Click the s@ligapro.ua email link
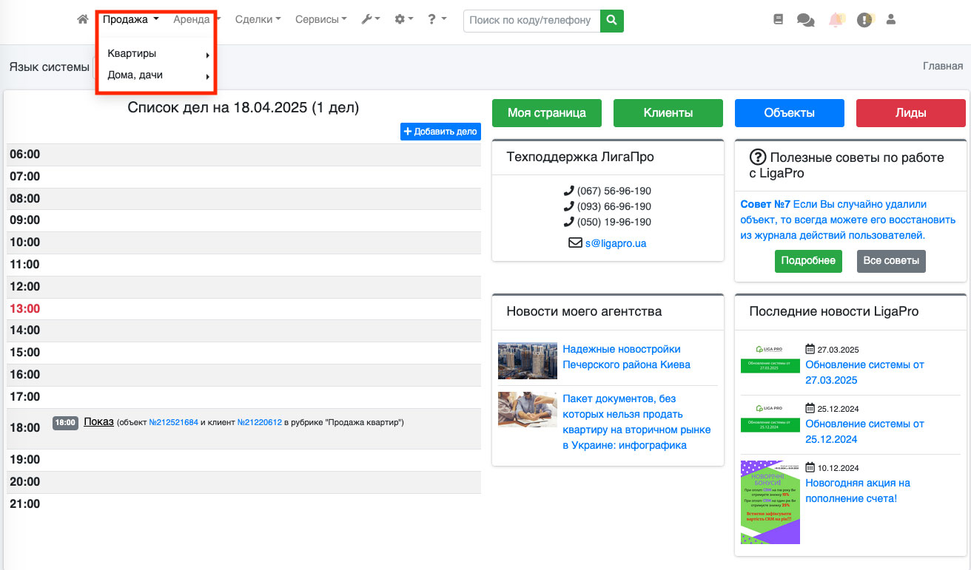Screen dimensions: 971x570 (x=615, y=243)
